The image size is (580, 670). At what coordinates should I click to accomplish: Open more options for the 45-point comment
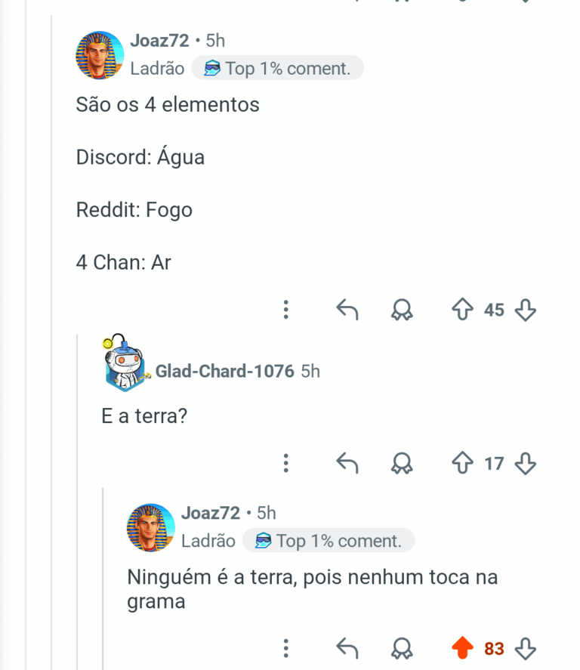tap(286, 310)
